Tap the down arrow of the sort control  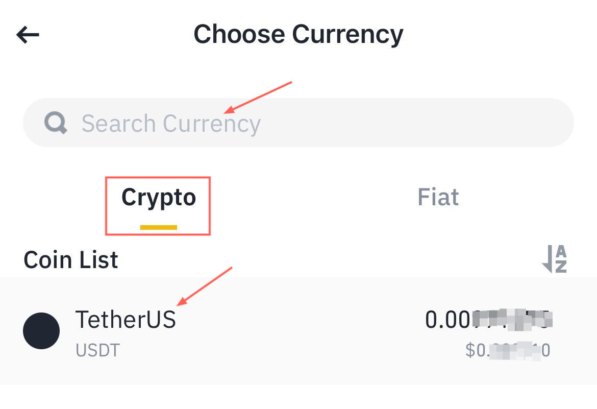548,259
